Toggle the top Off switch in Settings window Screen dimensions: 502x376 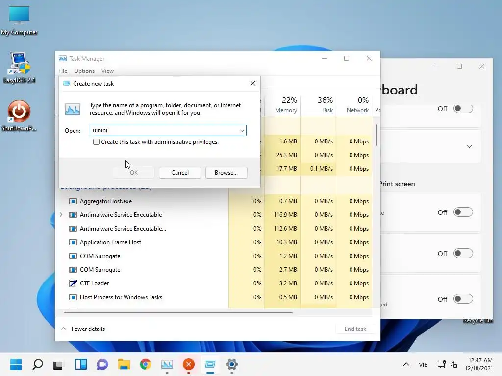point(463,109)
